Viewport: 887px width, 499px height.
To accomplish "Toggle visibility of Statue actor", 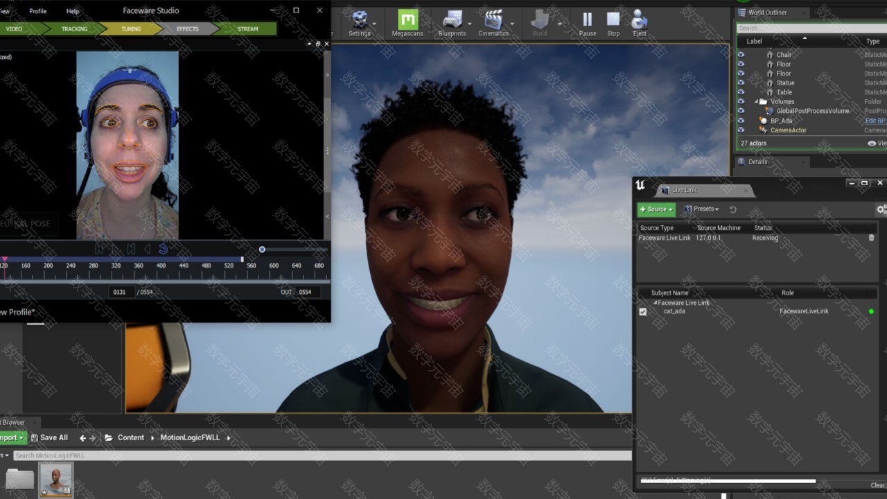I will [741, 82].
